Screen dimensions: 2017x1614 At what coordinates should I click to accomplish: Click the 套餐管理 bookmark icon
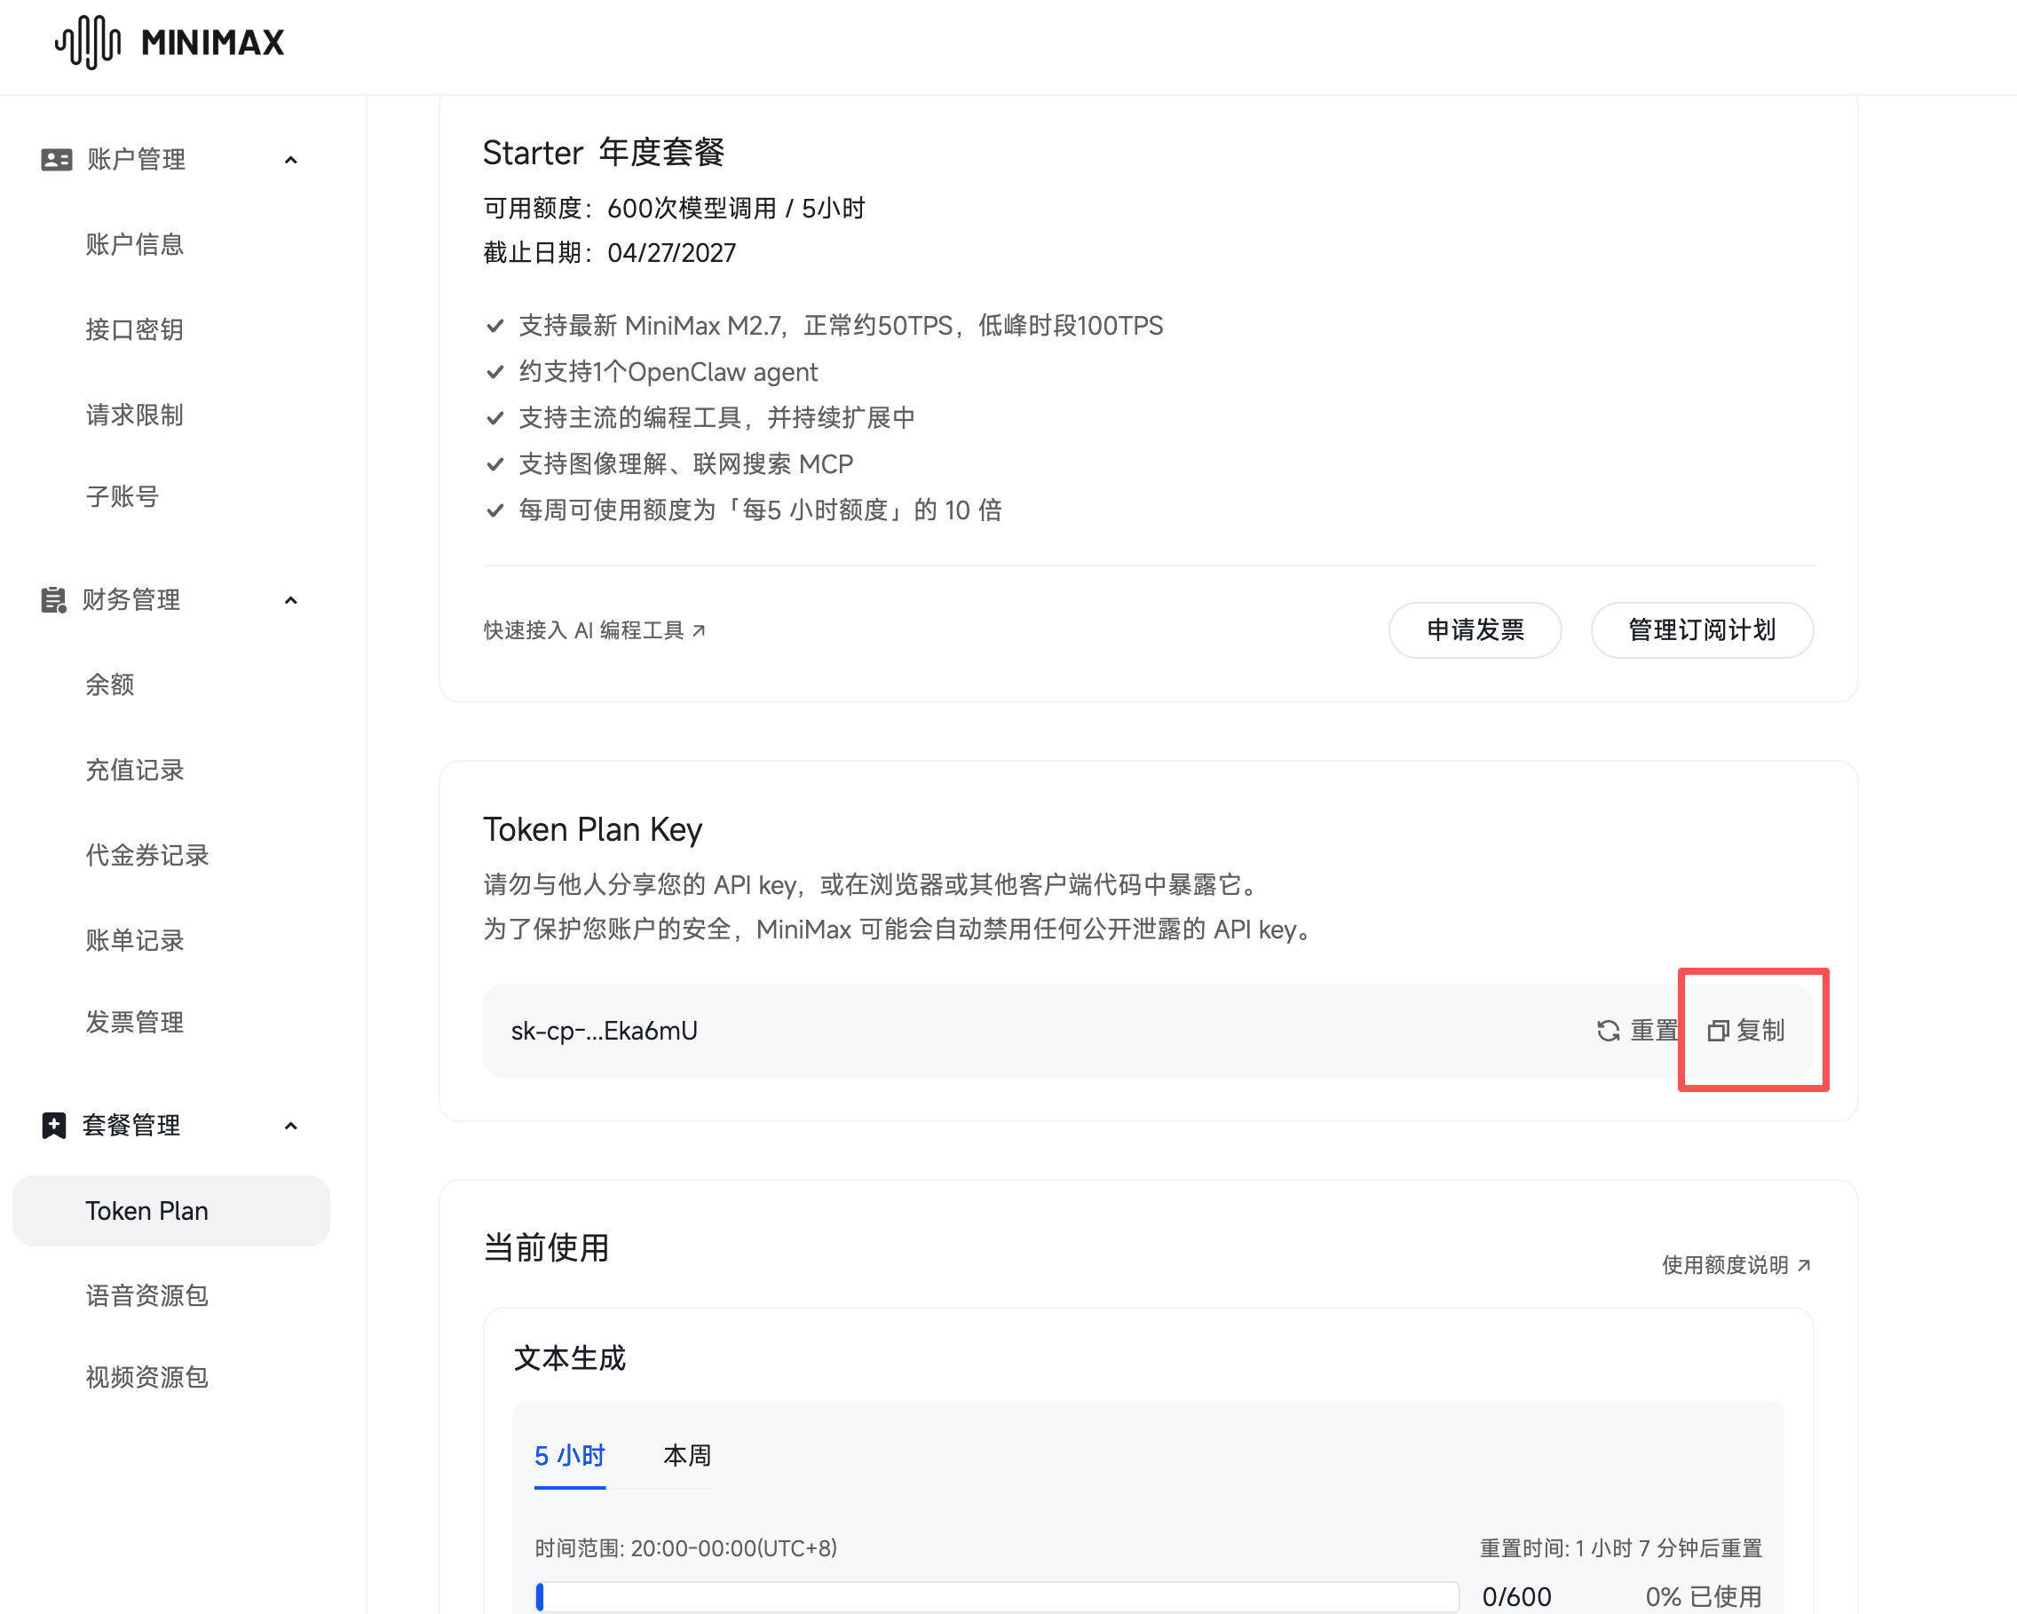pos(53,1126)
